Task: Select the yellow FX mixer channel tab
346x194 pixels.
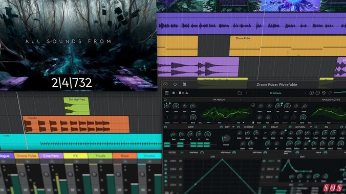Action: click(x=75, y=156)
